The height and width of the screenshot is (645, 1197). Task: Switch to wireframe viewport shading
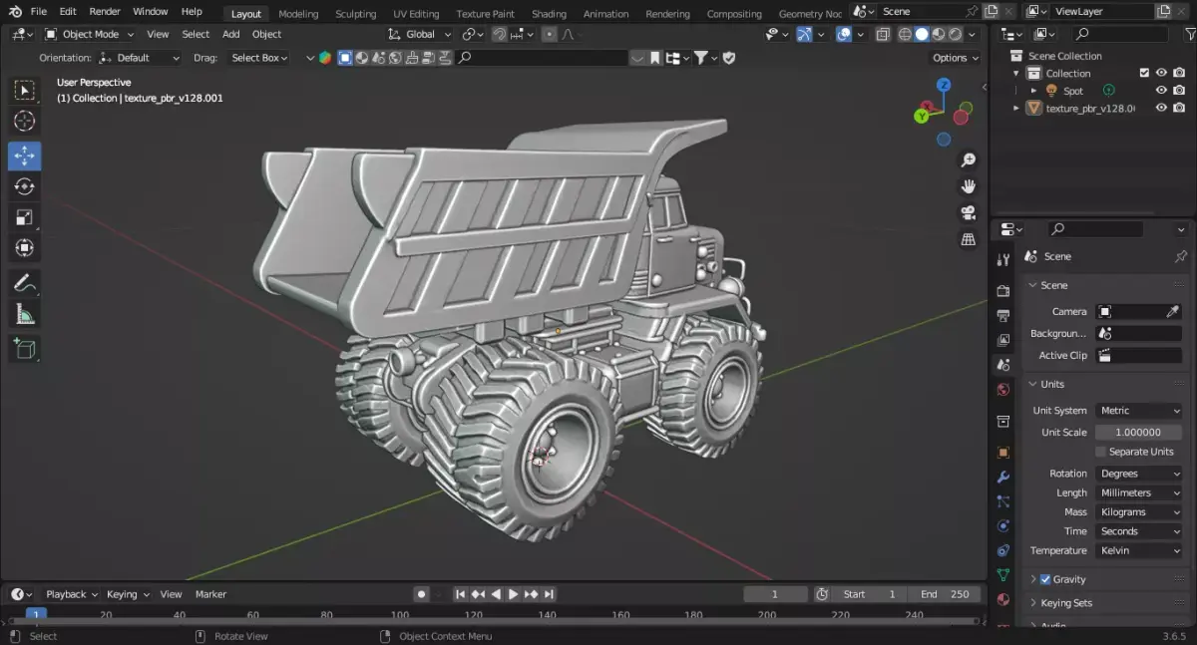905,34
